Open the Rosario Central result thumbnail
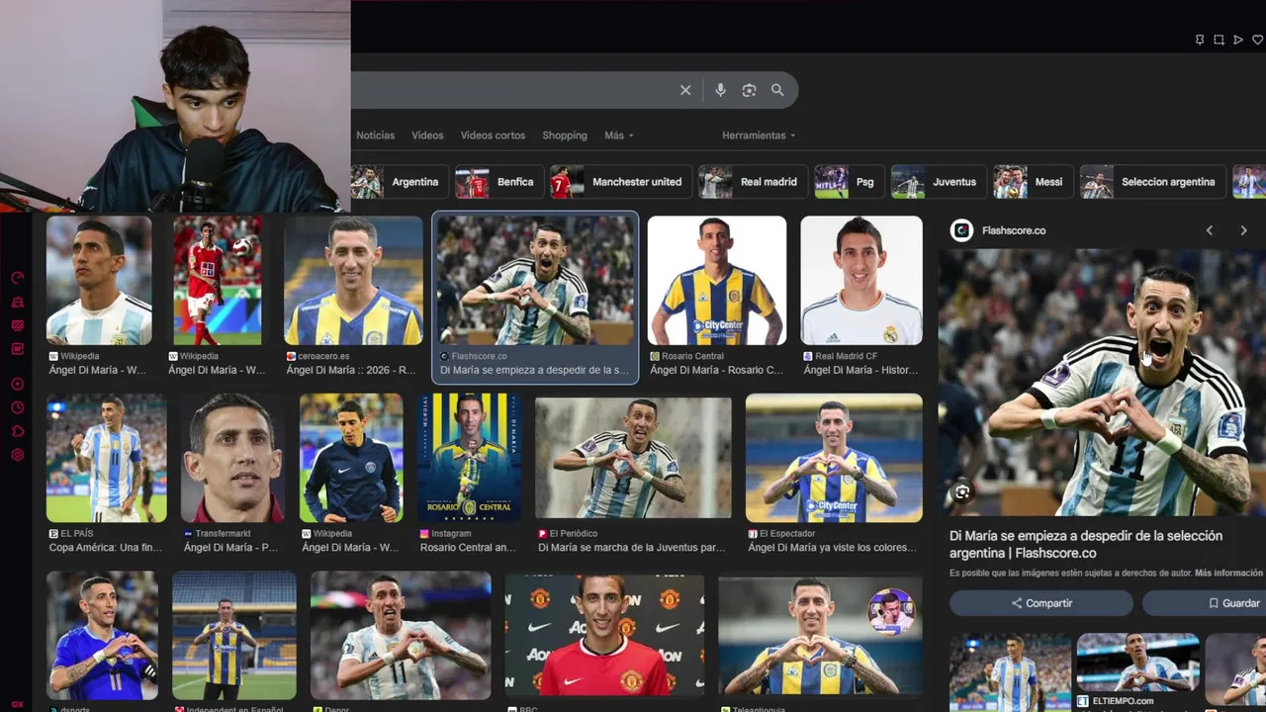1266x712 pixels. [x=717, y=280]
